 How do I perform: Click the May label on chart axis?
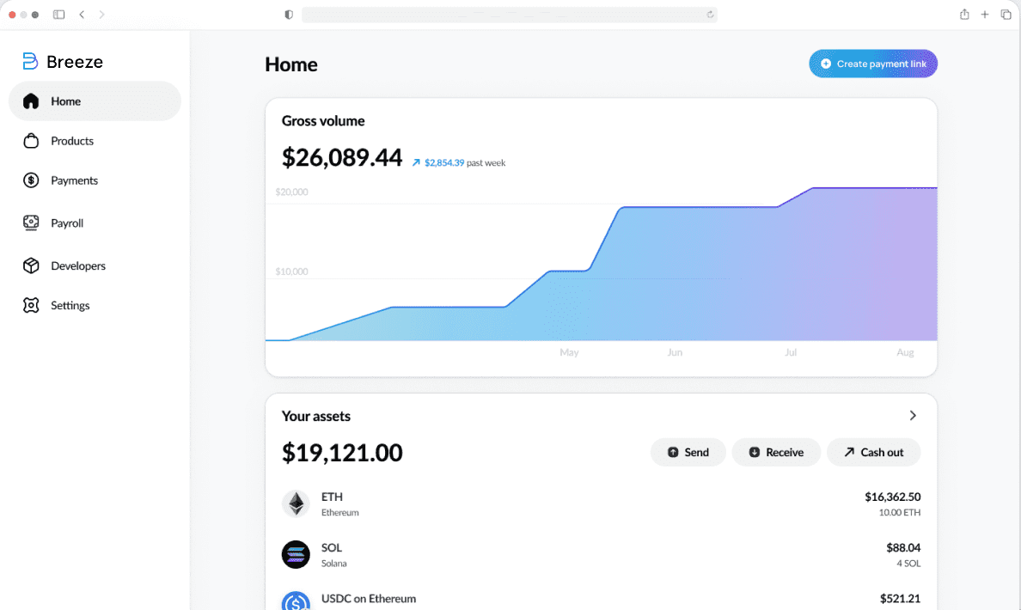click(569, 352)
